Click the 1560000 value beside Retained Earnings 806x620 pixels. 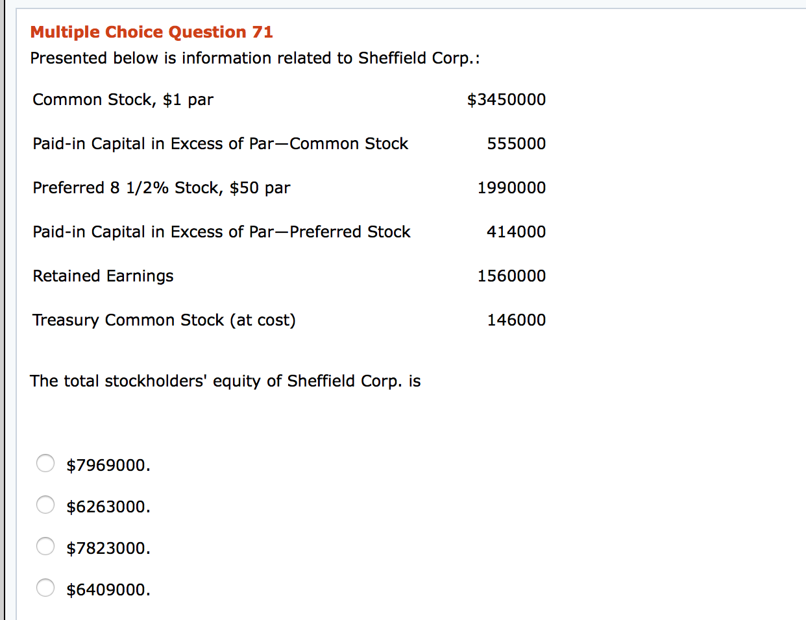[511, 276]
